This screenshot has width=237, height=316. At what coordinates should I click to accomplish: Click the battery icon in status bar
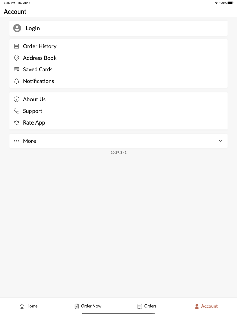(x=230, y=3)
